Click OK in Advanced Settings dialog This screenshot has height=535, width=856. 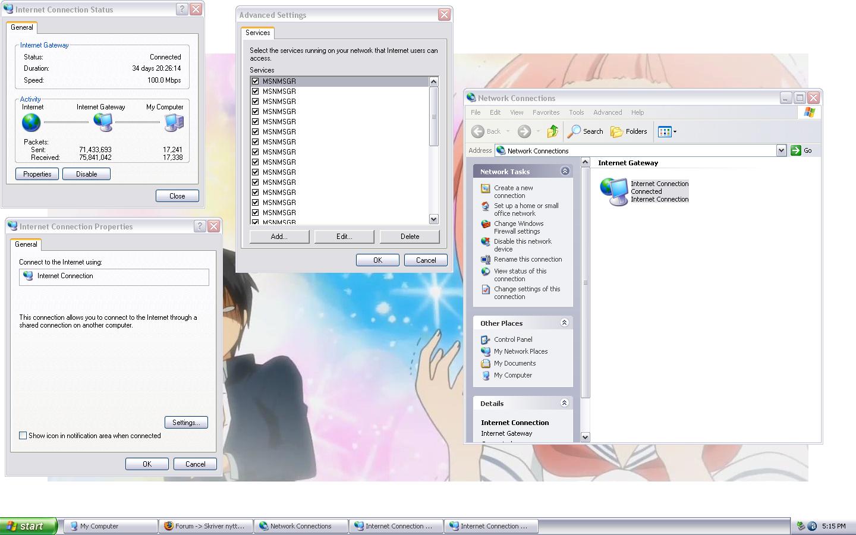click(377, 260)
